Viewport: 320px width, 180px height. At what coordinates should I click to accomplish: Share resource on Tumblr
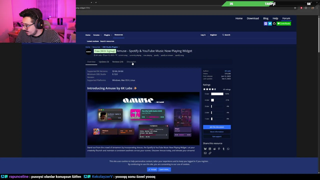coord(223,149)
